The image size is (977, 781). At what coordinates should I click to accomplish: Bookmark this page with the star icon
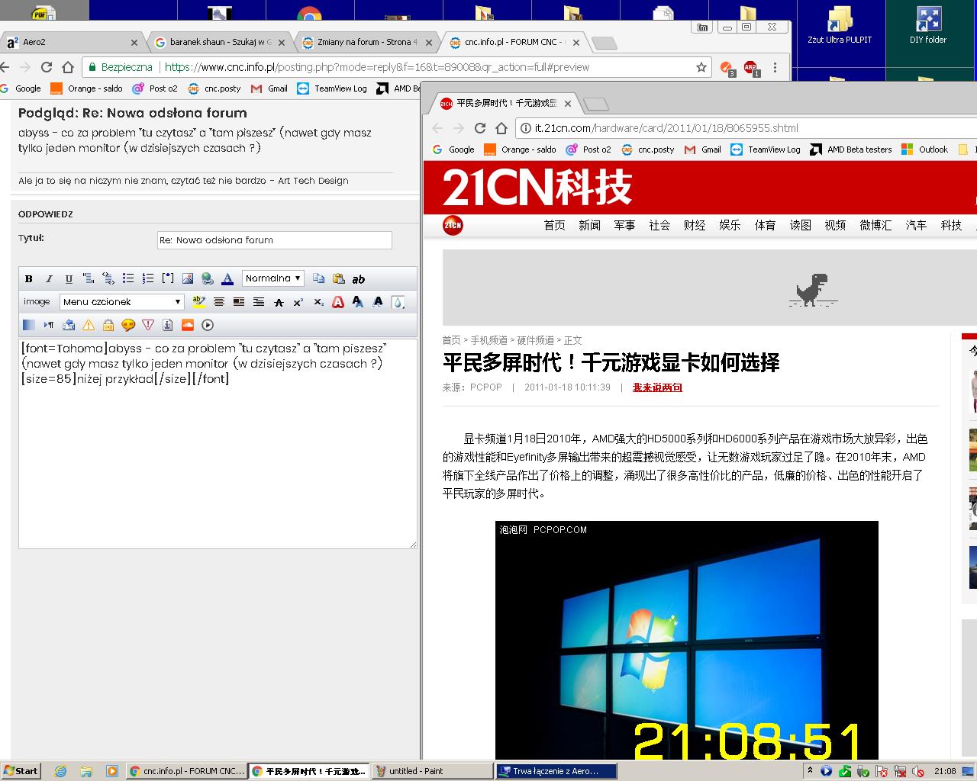pos(701,67)
